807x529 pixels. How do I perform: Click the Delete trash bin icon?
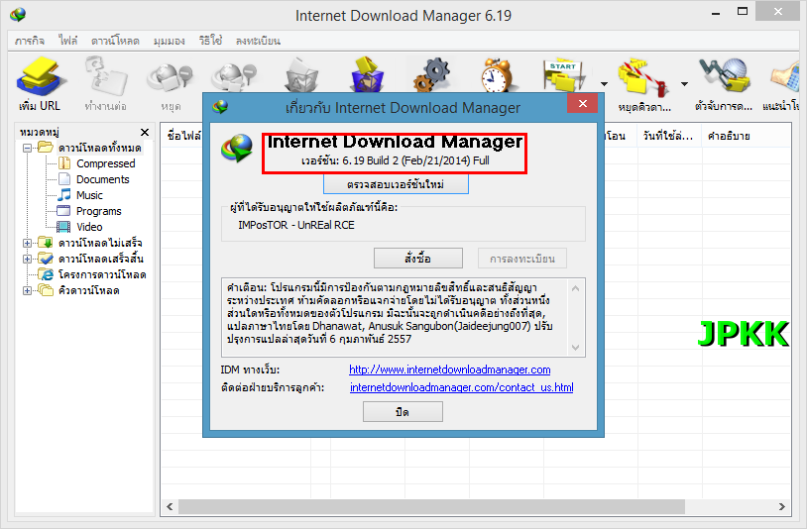[x=301, y=75]
